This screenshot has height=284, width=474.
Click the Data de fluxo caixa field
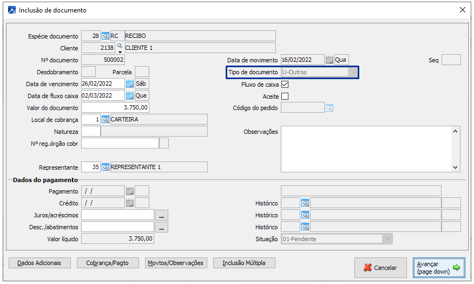103,96
